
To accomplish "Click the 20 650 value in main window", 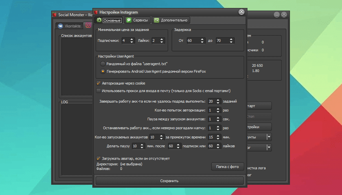I will [x=257, y=65].
